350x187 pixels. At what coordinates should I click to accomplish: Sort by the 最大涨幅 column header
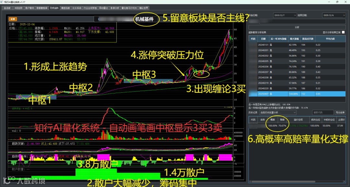pyautogui.click(x=294, y=39)
